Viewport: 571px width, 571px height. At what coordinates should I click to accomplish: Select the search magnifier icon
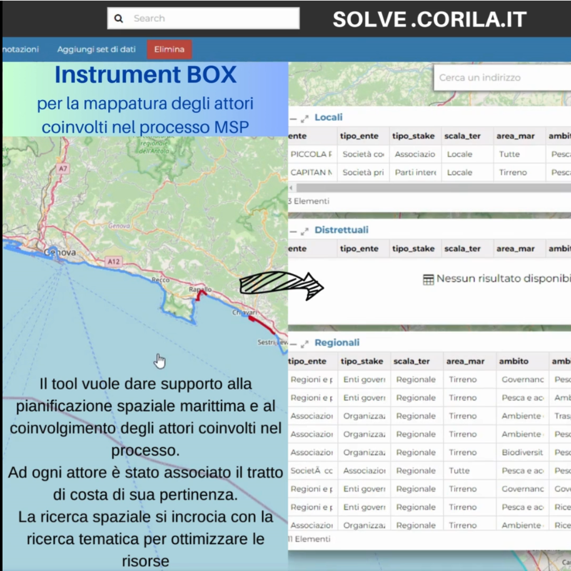pos(119,19)
